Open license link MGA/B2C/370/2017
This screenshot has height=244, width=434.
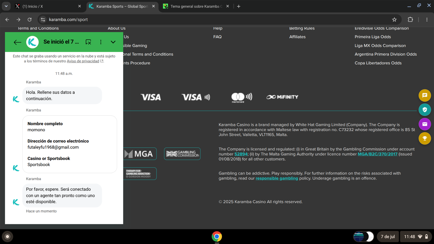(377, 154)
